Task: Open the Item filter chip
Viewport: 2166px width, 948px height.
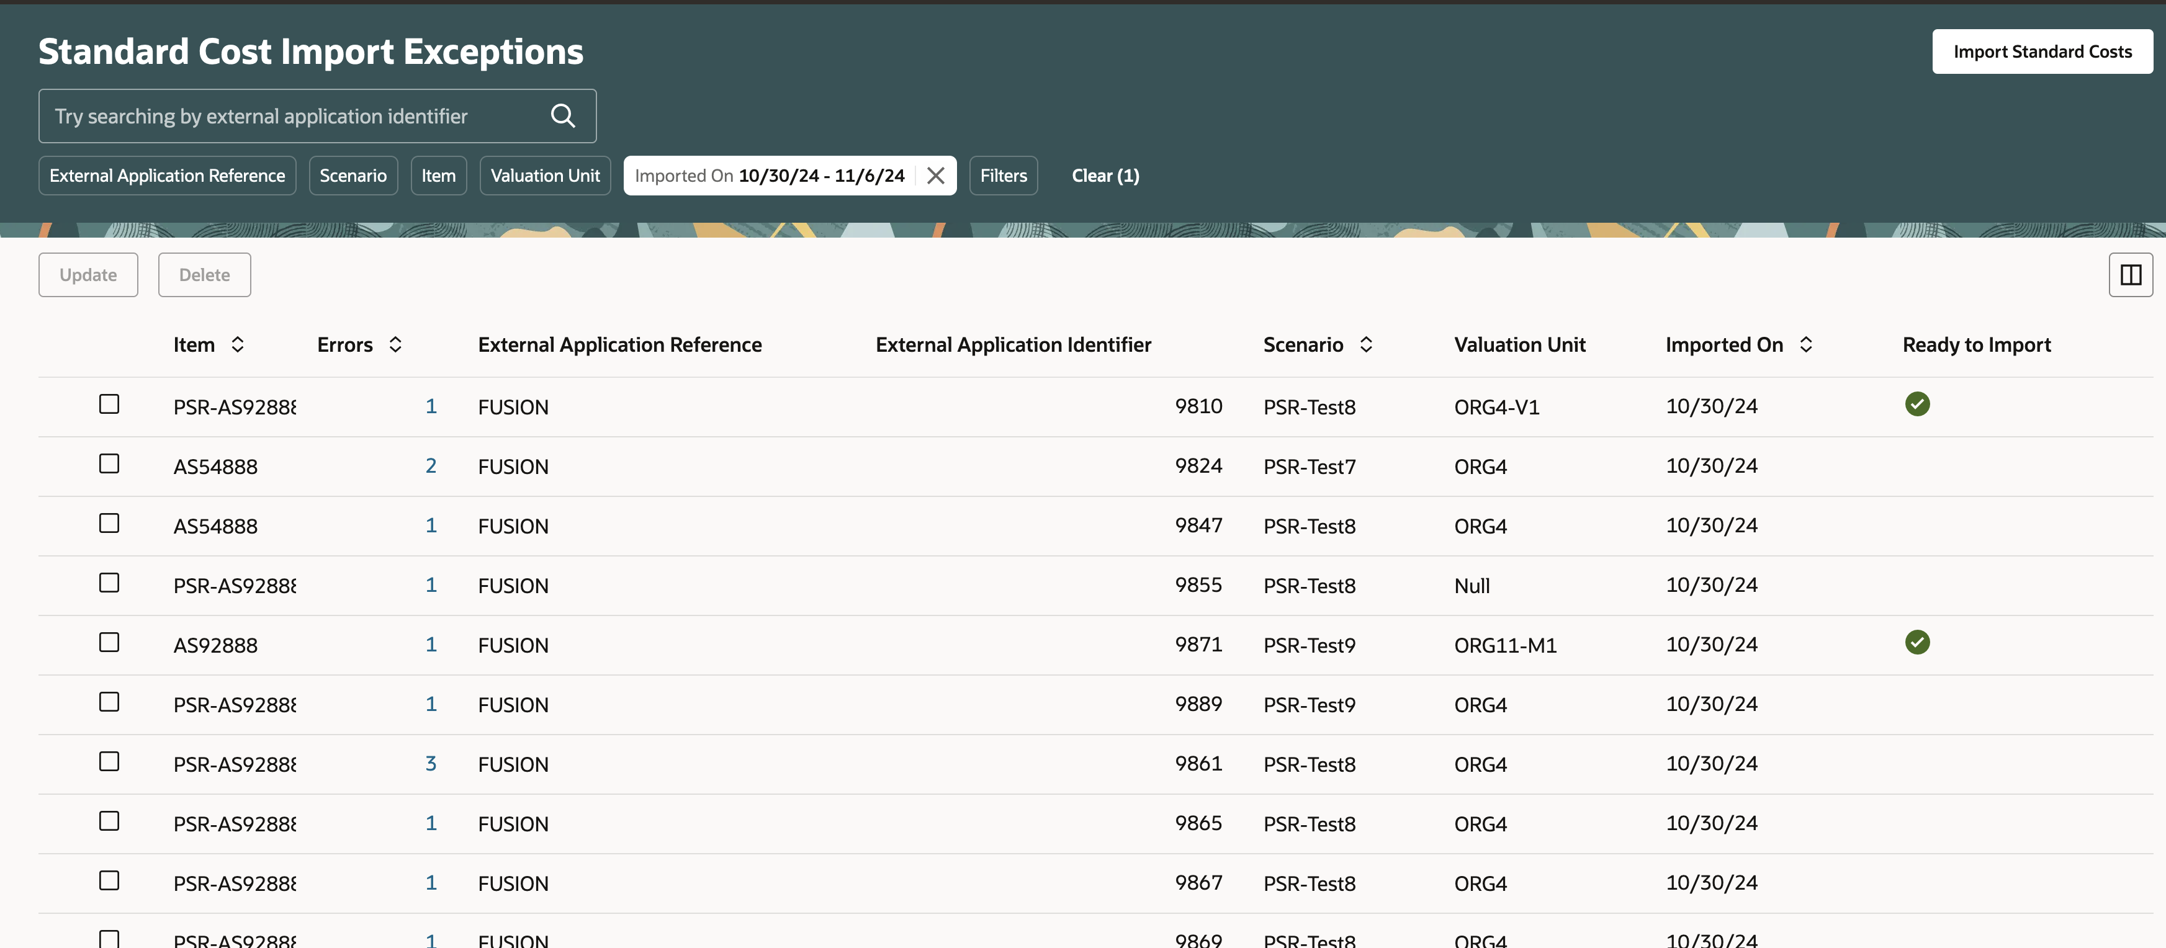Action: coord(438,176)
